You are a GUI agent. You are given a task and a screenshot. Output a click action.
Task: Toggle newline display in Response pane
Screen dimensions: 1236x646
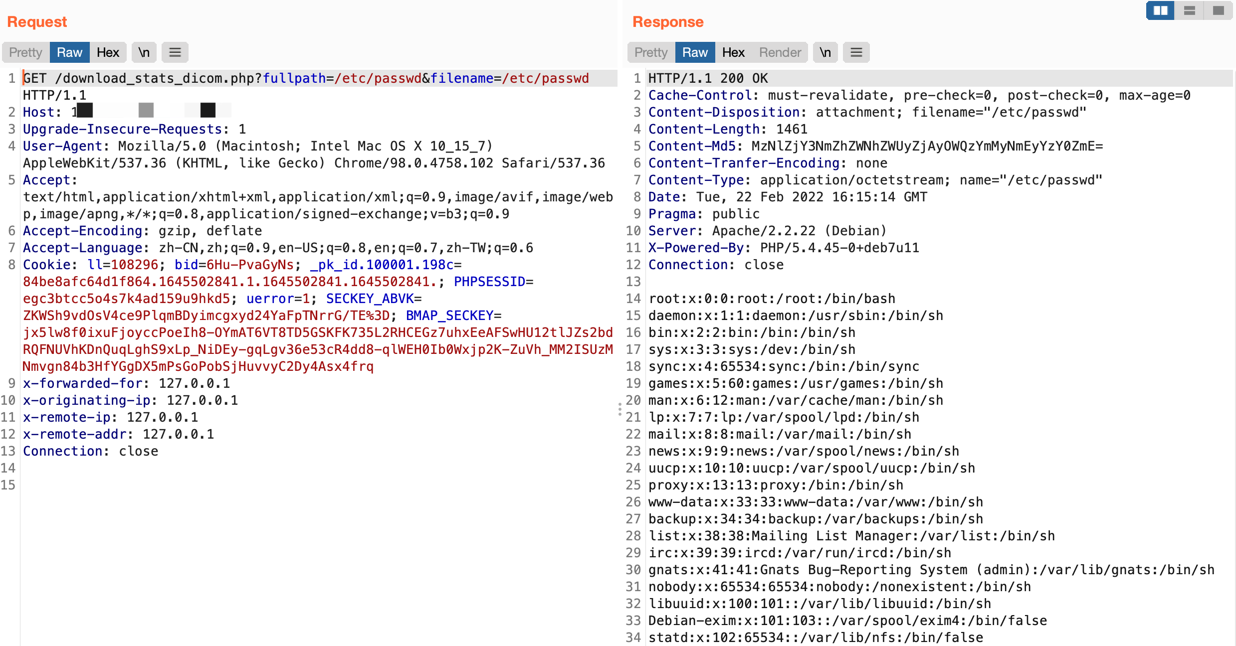click(825, 52)
